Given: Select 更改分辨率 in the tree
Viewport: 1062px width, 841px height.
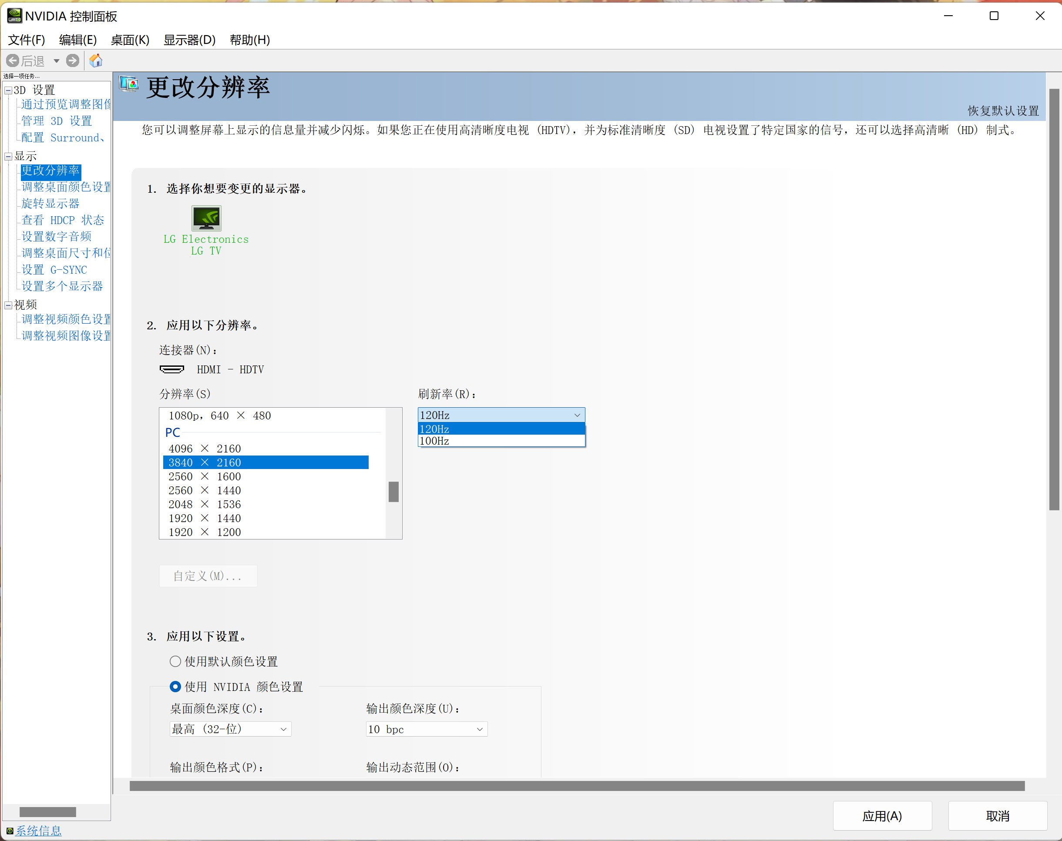Looking at the screenshot, I should click(x=50, y=171).
